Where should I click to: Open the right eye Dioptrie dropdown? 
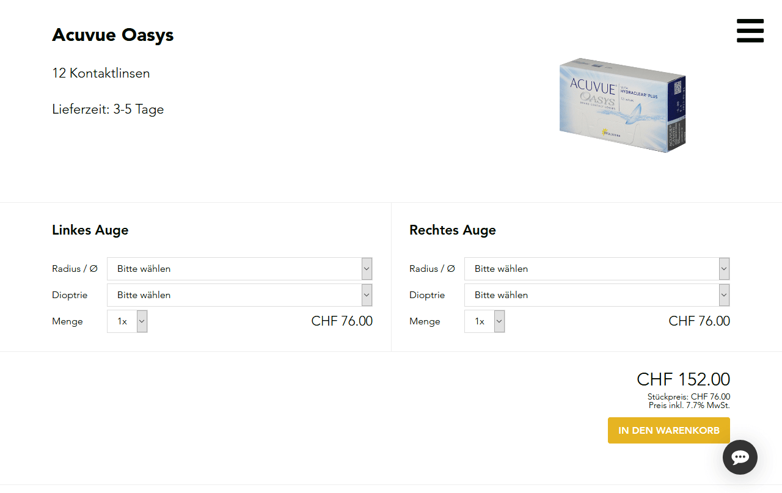(597, 295)
